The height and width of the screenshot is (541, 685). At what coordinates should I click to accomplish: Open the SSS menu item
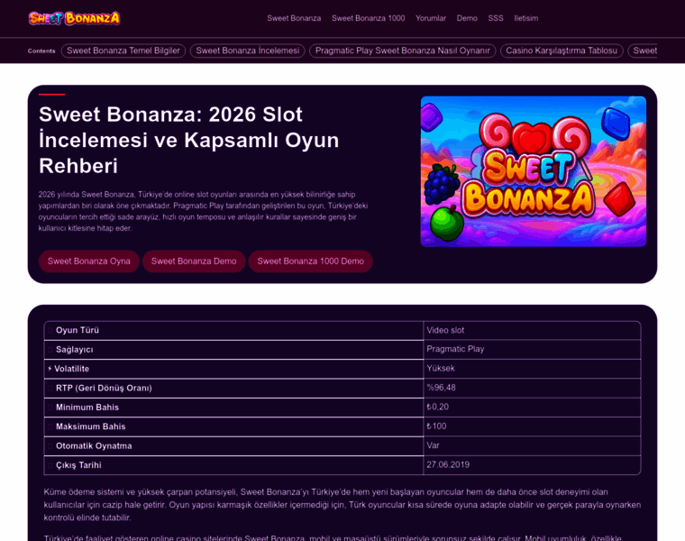[496, 18]
